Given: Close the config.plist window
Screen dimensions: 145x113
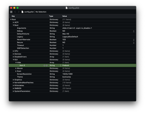Looking at the screenshot, I should pyautogui.click(x=11, y=8).
